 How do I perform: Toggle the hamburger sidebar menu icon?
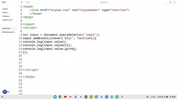(x=22, y=2)
